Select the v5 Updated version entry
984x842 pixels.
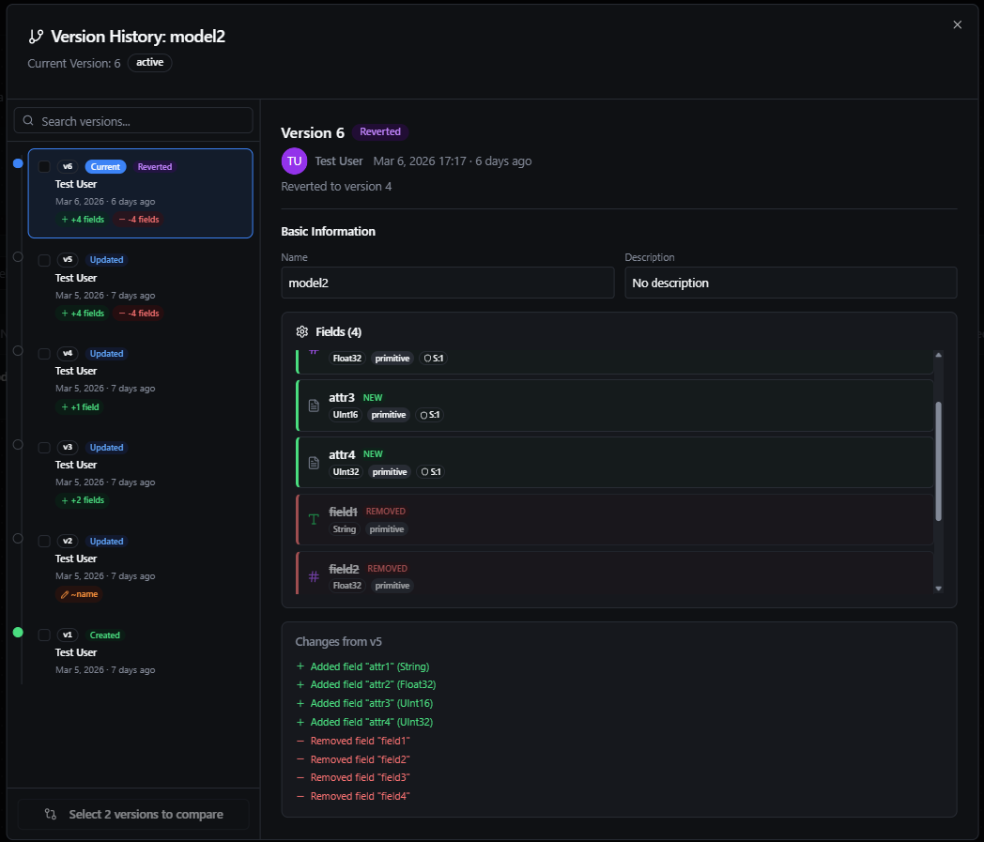(141, 285)
